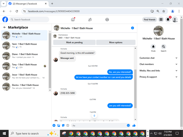Click the back arrow beside Marketplace
Image resolution: width=183 pixels, height=137 pixels.
pos(5,27)
